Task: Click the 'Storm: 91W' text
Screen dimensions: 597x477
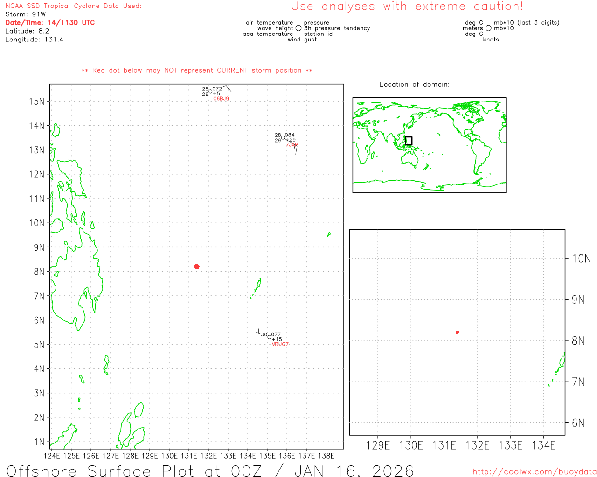Action: click(x=26, y=14)
